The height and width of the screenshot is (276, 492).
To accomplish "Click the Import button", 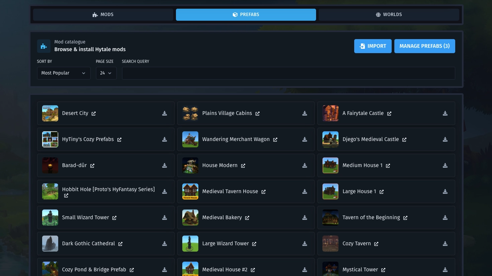I will (373, 46).
